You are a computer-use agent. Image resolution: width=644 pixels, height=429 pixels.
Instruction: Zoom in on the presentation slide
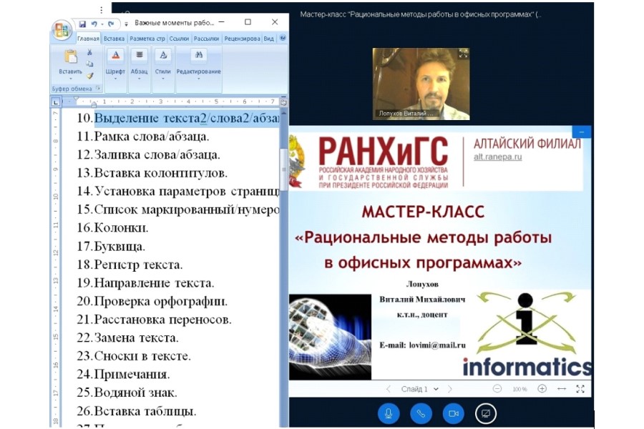coord(542,389)
